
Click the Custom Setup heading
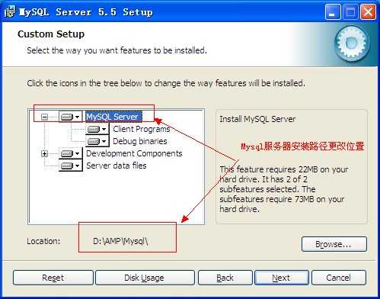[x=51, y=34]
